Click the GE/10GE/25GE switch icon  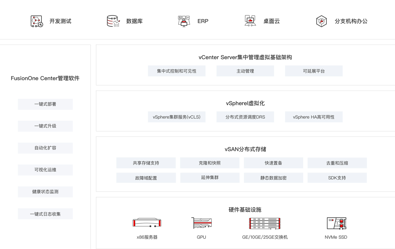pyautogui.click(x=265, y=223)
